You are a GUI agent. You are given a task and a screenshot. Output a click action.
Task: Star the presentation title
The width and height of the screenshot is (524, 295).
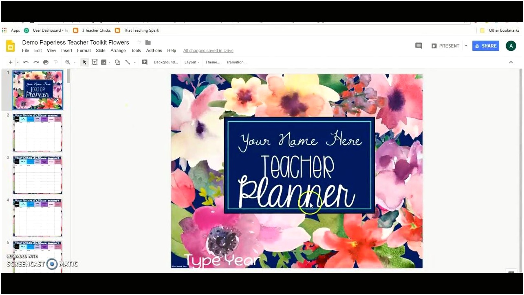139,42
